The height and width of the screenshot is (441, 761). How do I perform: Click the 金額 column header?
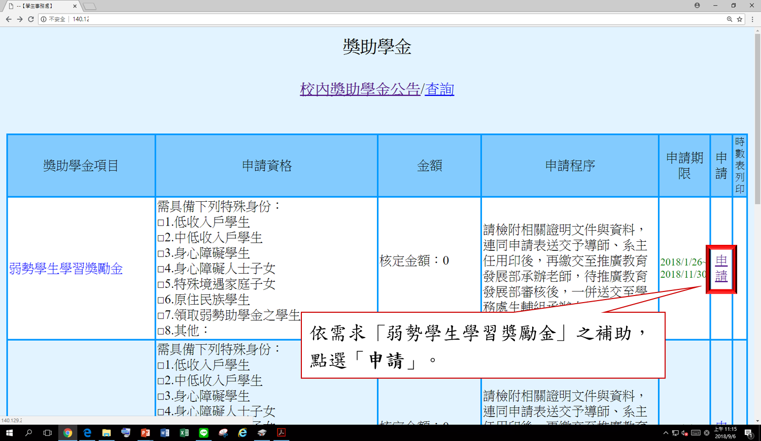[430, 166]
